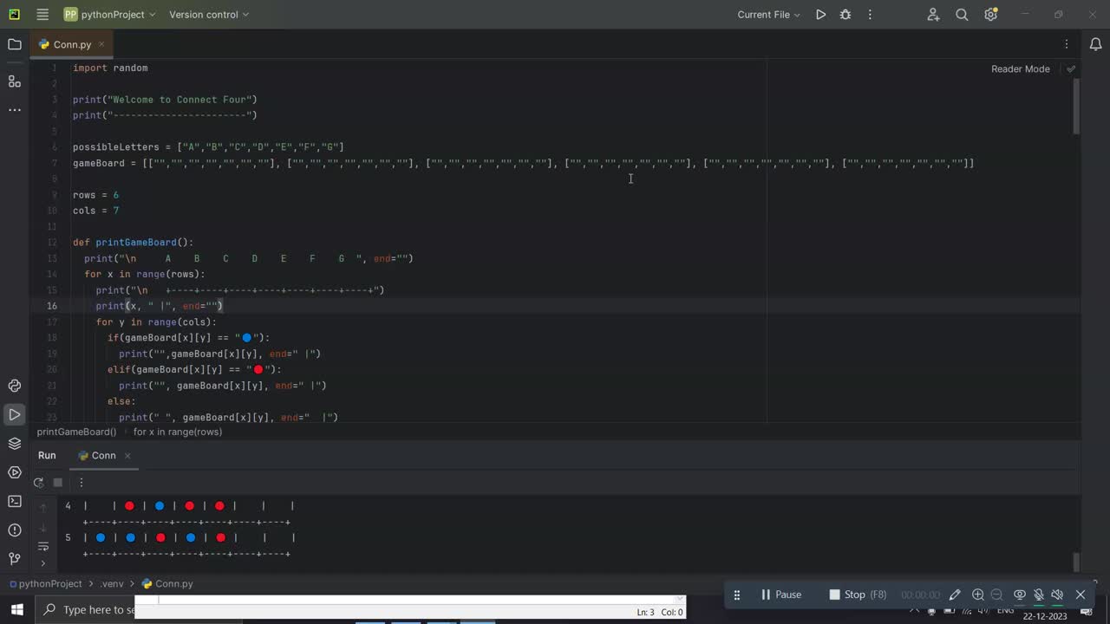1110x624 pixels.
Task: Open pythonProject project dropdown
Action: [x=110, y=15]
